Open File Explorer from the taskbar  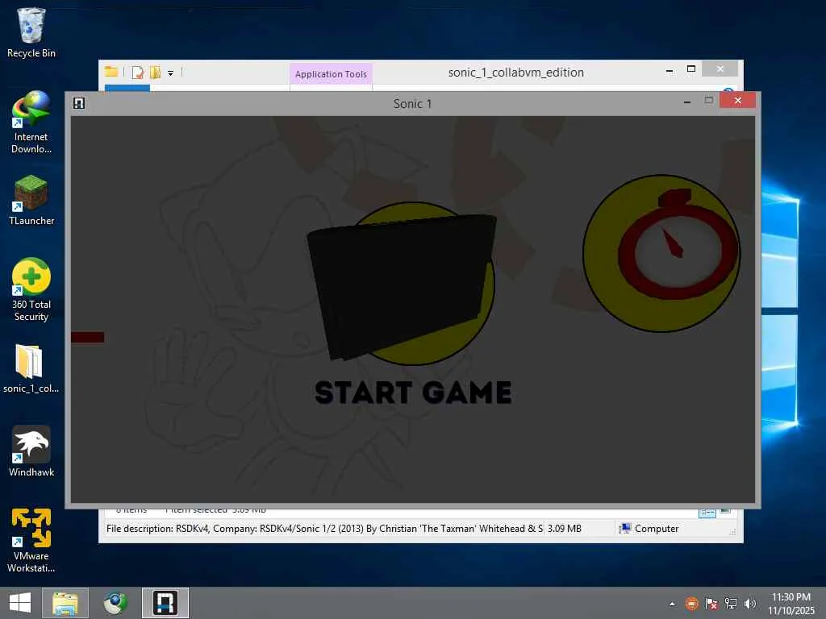tap(65, 603)
